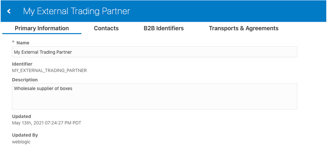Click the 'Wholesale supplier of boxes' description text
Image resolution: width=329 pixels, height=145 pixels.
(x=43, y=89)
